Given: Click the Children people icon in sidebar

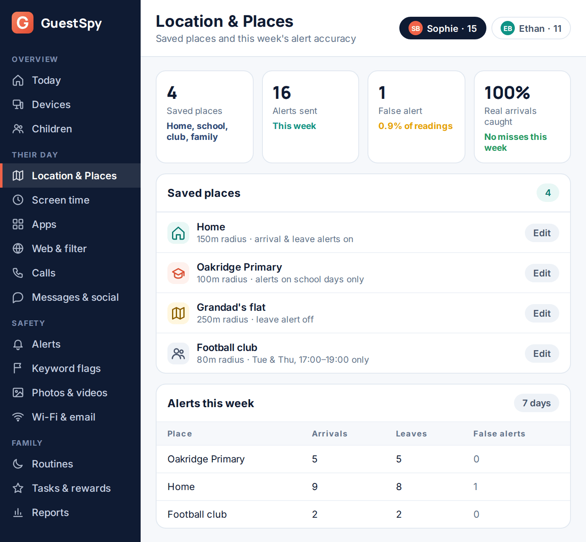Looking at the screenshot, I should (18, 129).
